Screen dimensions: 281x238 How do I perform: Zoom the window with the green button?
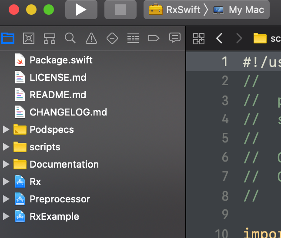coord(49,10)
